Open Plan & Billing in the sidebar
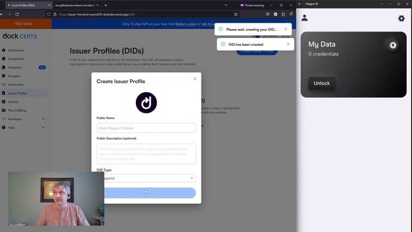This screenshot has width=412, height=232. [x=17, y=110]
